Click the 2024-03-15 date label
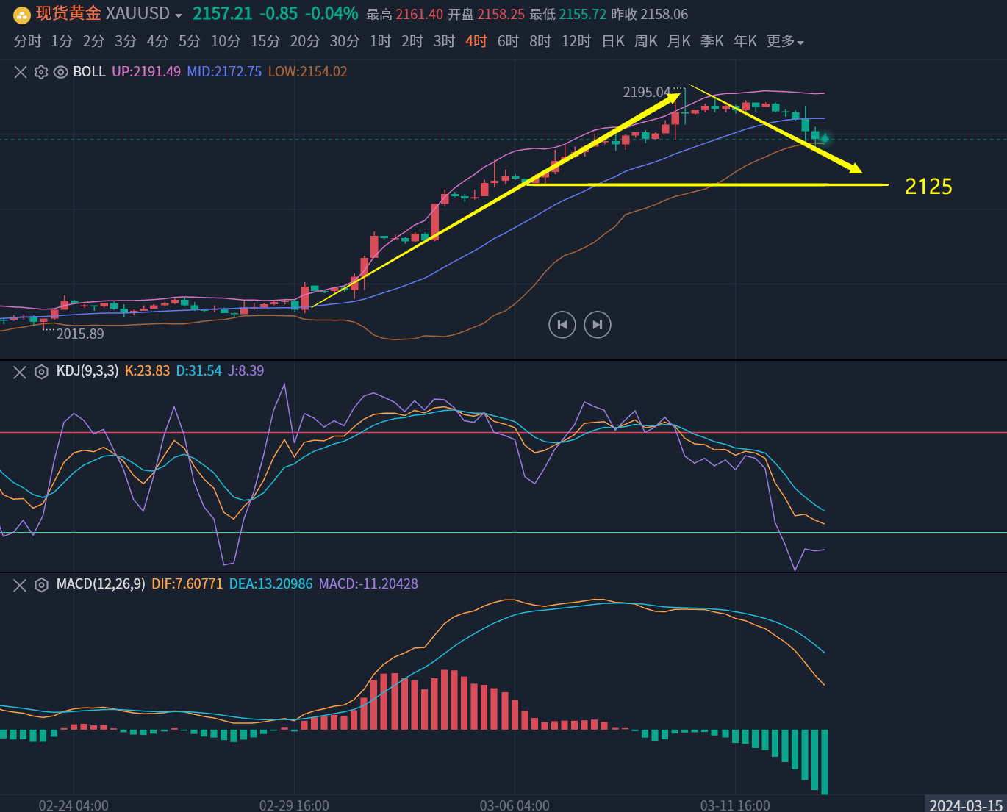1007x812 pixels. tap(966, 805)
